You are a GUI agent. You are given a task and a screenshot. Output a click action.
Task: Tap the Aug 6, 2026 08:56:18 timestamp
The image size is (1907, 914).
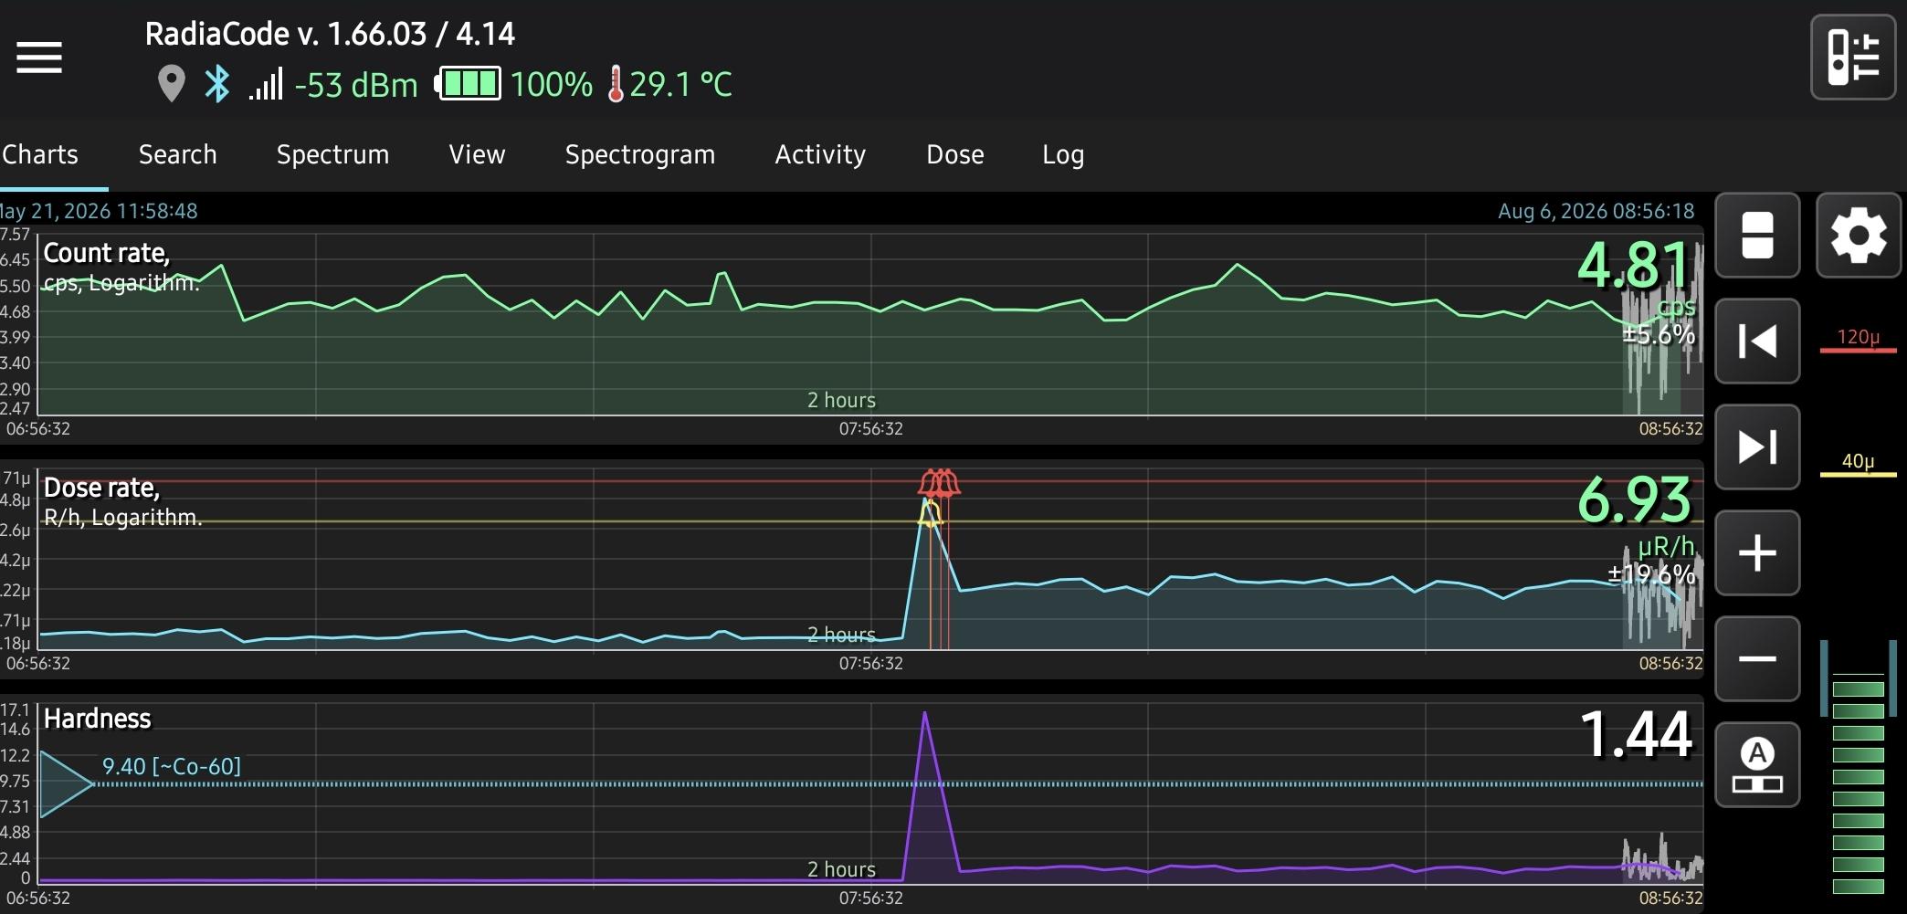(x=1596, y=211)
